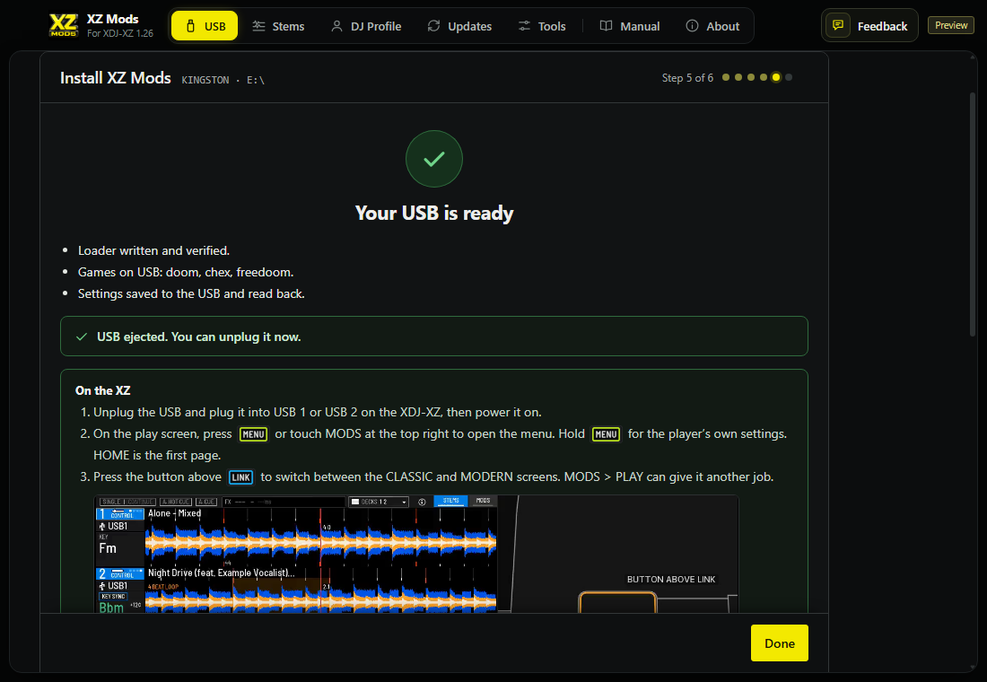Click 'BUTTON ABOVE LINK' label

coord(671,580)
